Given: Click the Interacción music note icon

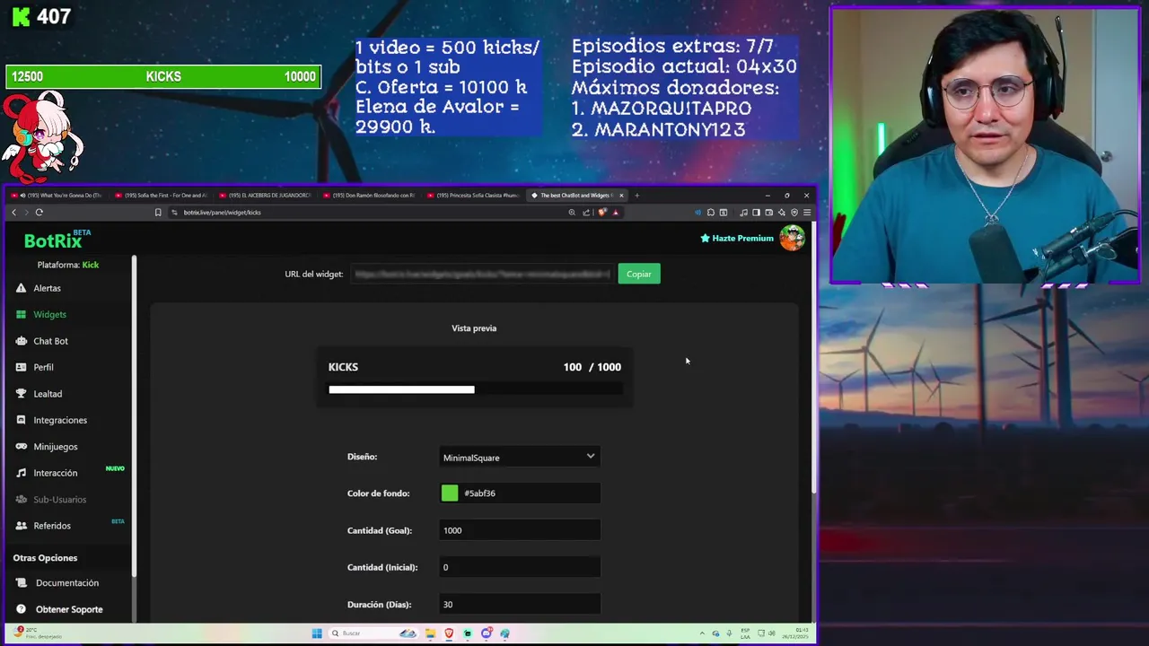Looking at the screenshot, I should point(21,473).
